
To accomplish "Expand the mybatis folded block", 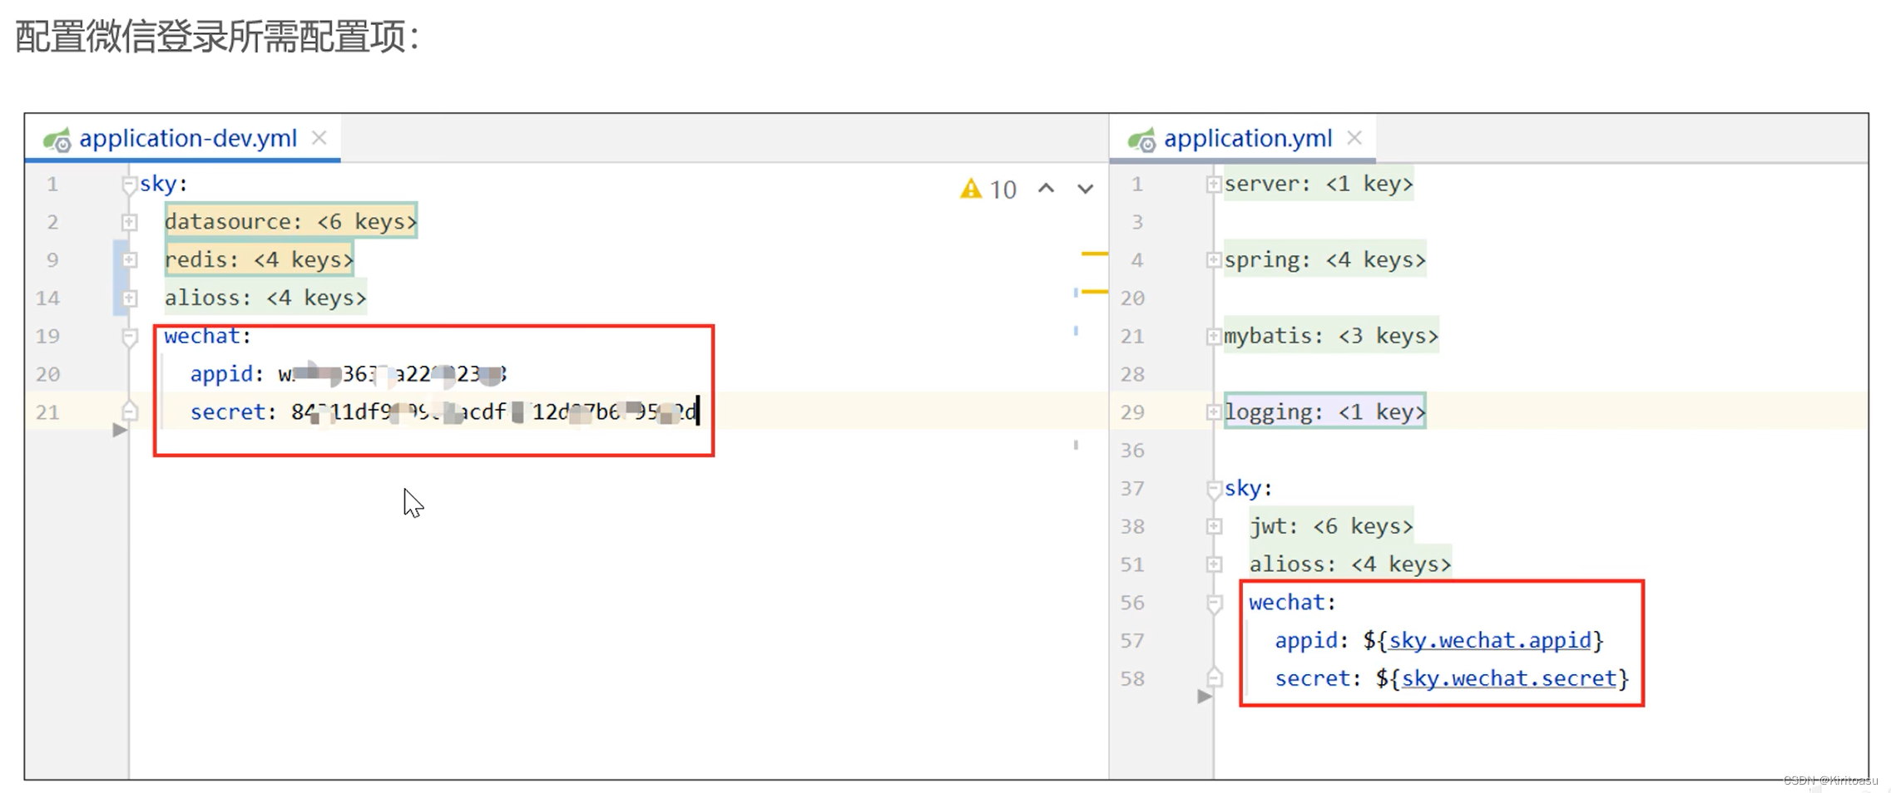I will click(1214, 336).
